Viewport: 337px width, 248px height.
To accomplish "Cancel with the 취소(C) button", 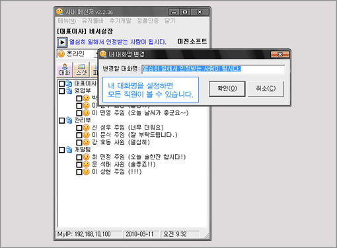I will [x=266, y=89].
